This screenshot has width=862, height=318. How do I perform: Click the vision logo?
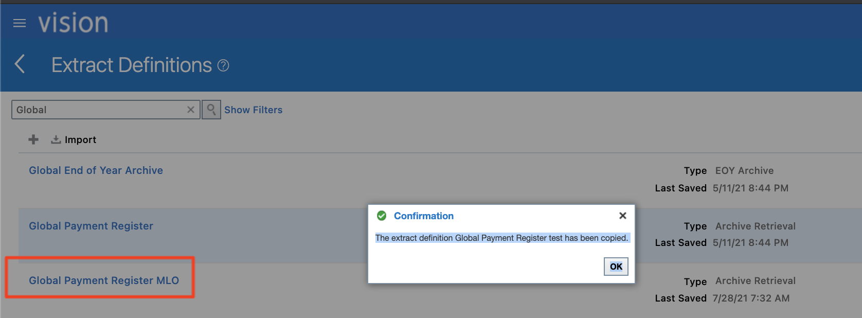click(74, 23)
